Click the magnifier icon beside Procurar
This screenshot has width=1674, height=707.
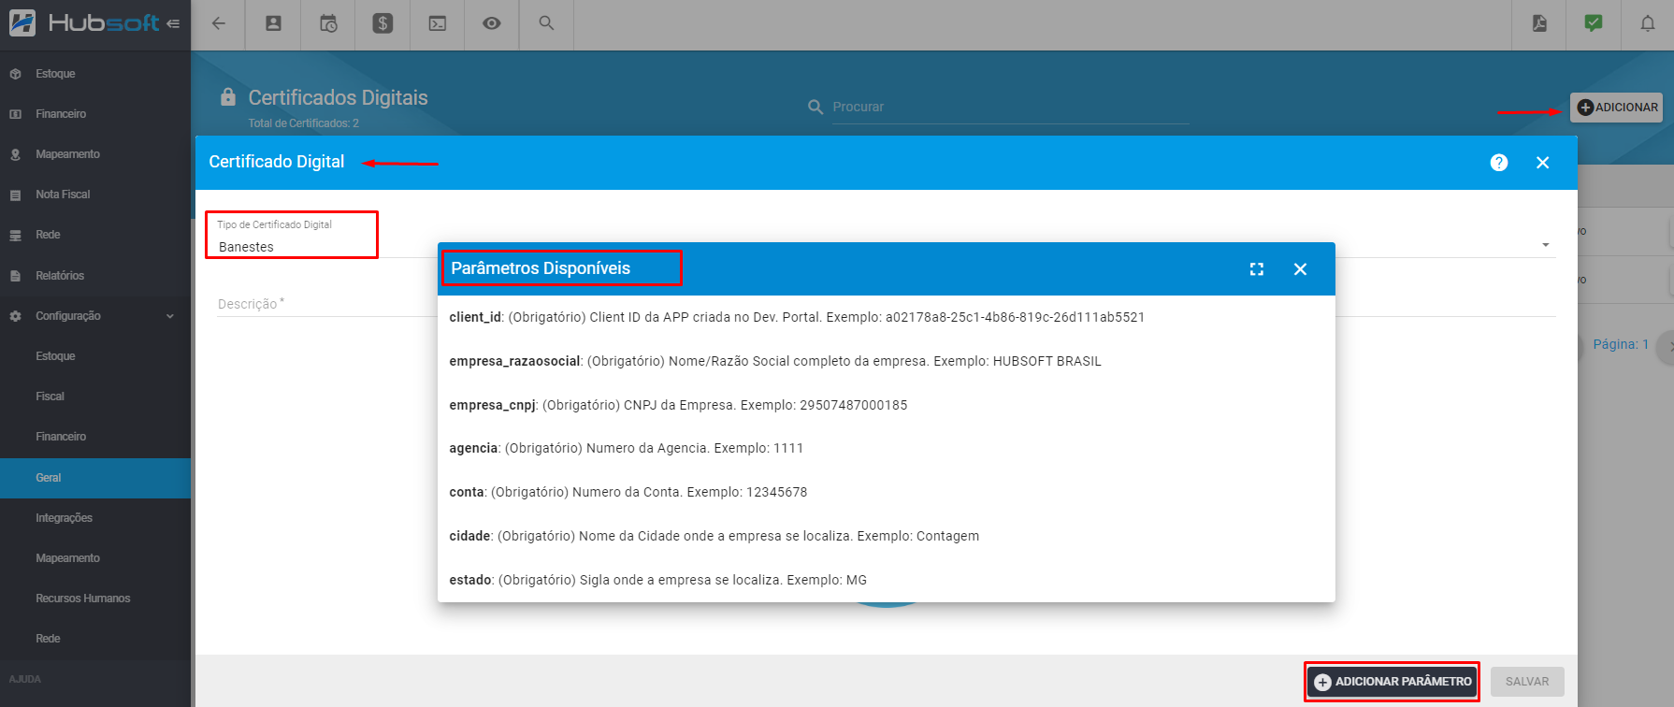(815, 108)
